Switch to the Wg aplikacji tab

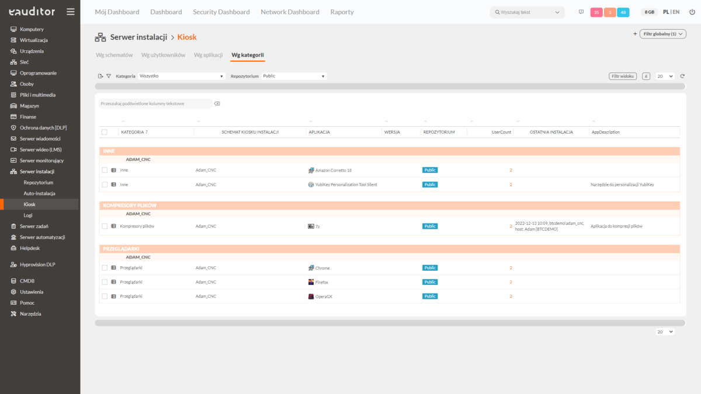(x=209, y=55)
